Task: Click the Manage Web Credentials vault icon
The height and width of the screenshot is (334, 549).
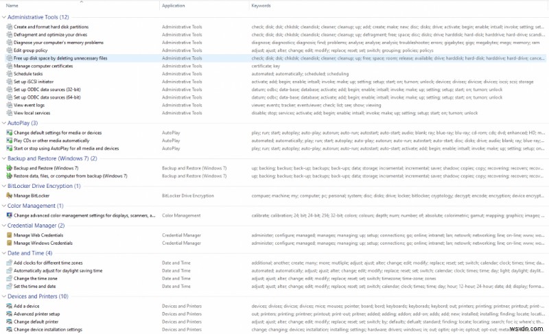Action: (10, 235)
